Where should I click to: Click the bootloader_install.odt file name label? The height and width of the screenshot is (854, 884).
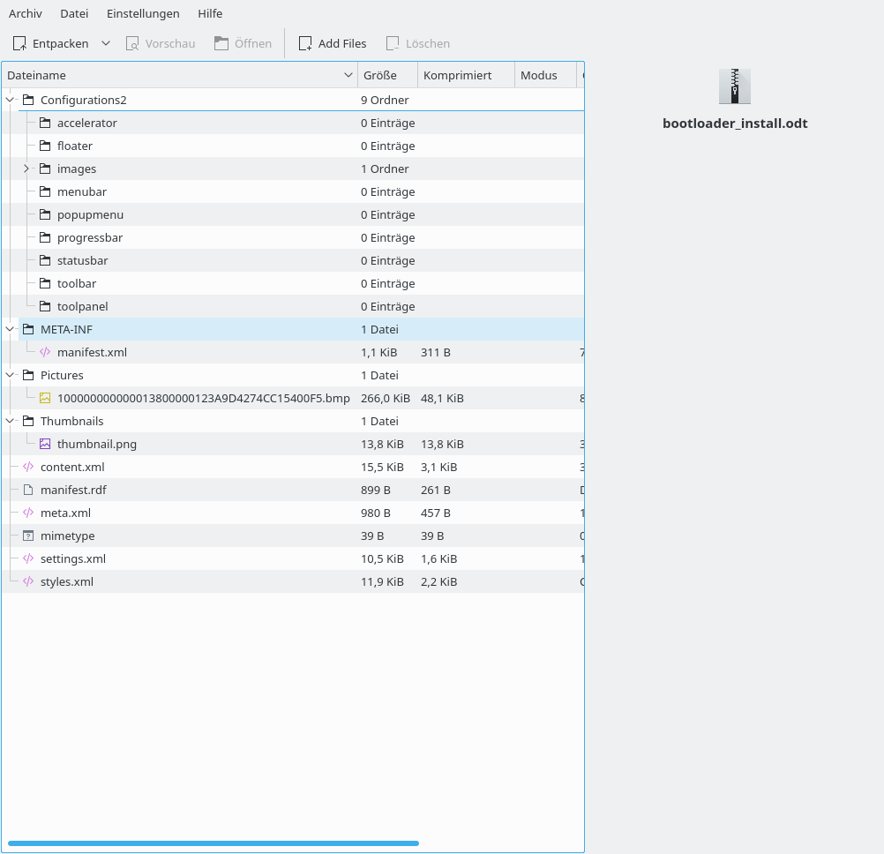(x=735, y=124)
